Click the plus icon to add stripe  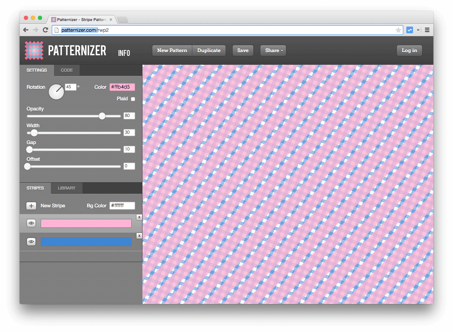[31, 206]
